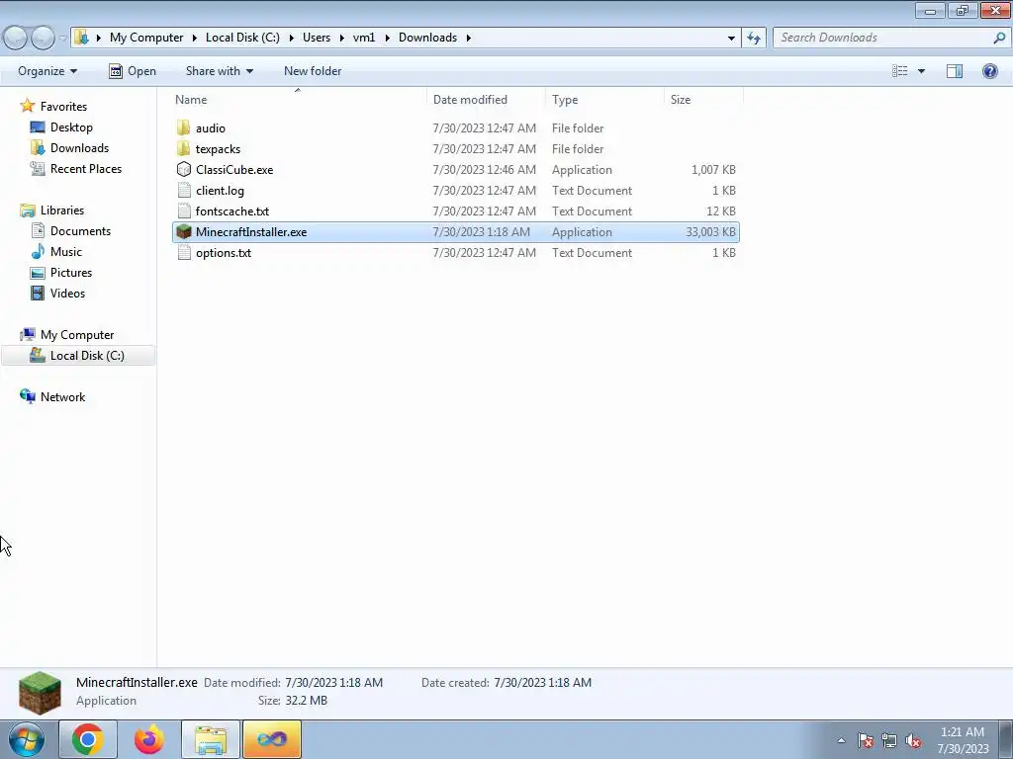
Task: Open the recent pages dropdown arrow
Action: click(62, 39)
